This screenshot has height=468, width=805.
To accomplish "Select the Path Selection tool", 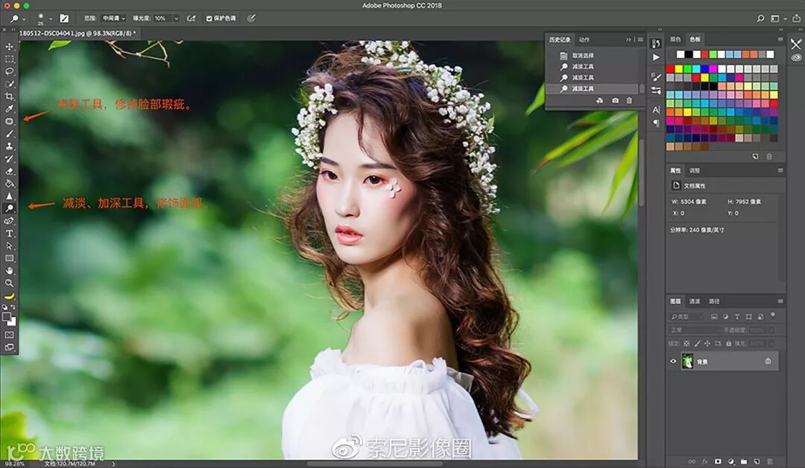I will point(9,246).
